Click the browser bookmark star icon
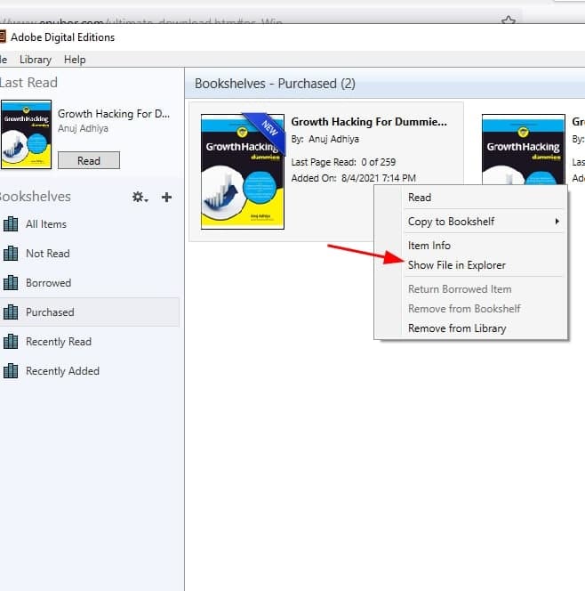The width and height of the screenshot is (585, 591). coord(509,20)
